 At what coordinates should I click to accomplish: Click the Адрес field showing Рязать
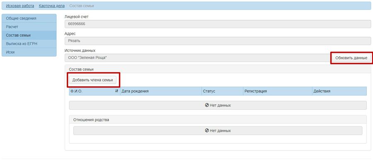[218, 41]
